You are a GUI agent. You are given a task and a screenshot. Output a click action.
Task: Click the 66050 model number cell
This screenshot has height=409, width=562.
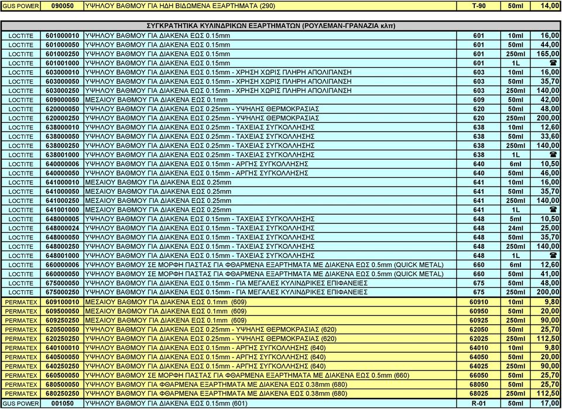(x=478, y=375)
